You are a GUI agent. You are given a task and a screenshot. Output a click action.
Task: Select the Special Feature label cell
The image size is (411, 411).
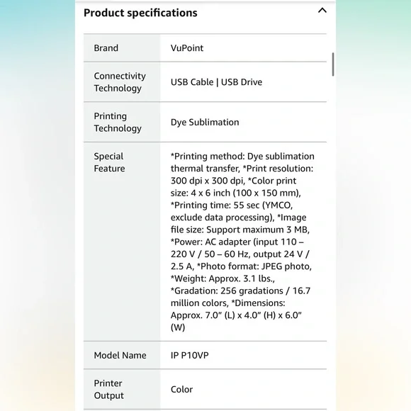[x=122, y=242]
